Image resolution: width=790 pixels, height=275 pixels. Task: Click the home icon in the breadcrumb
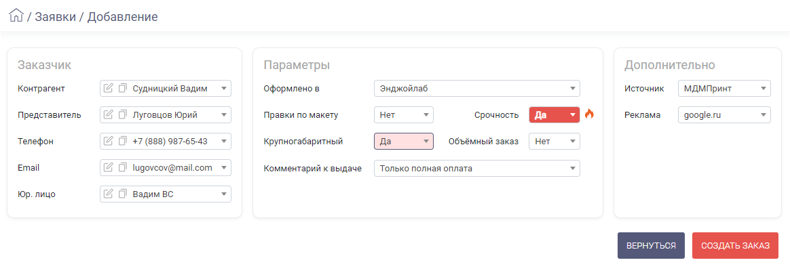(16, 16)
